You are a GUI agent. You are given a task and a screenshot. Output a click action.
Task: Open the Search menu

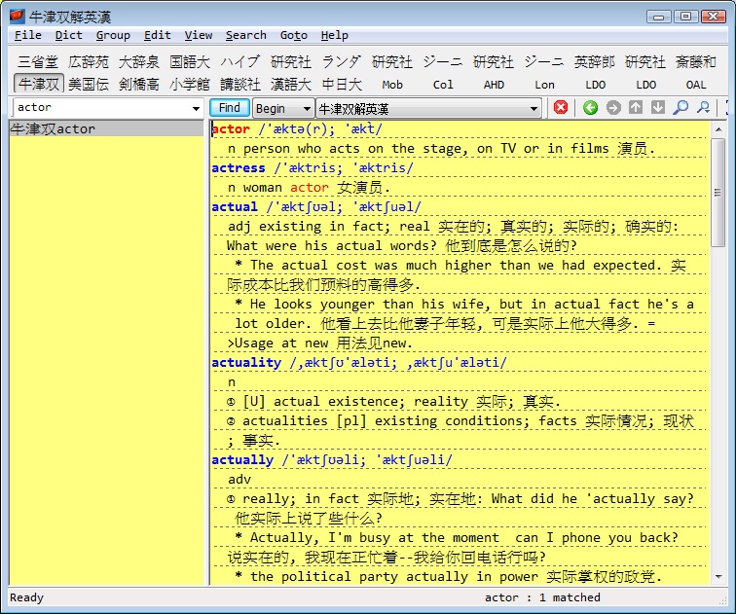click(x=246, y=35)
